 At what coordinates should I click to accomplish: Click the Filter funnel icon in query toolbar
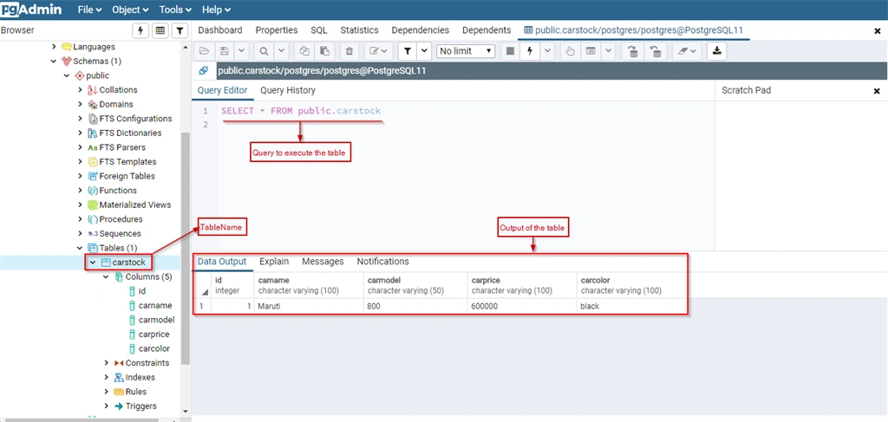pyautogui.click(x=408, y=51)
